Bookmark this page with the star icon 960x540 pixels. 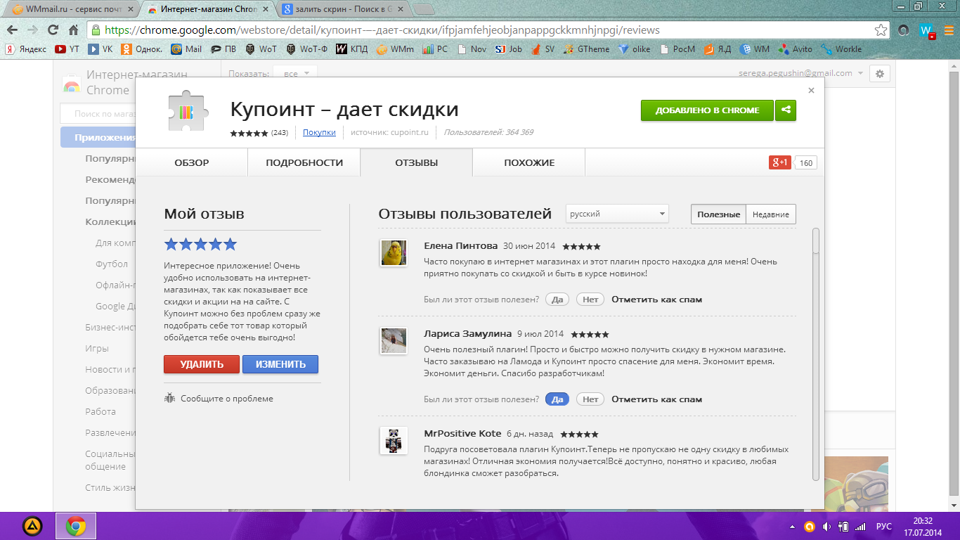click(881, 30)
